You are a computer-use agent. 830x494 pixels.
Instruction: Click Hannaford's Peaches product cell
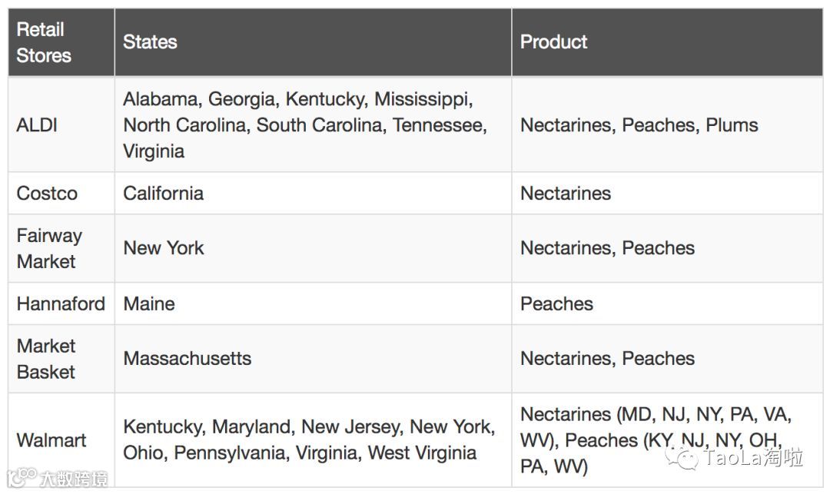[x=668, y=303]
